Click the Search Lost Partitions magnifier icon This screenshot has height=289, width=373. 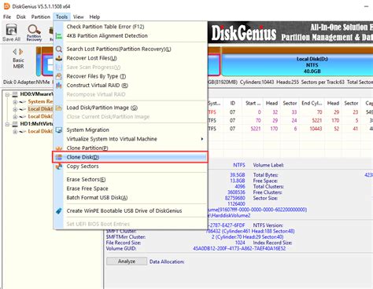click(59, 49)
